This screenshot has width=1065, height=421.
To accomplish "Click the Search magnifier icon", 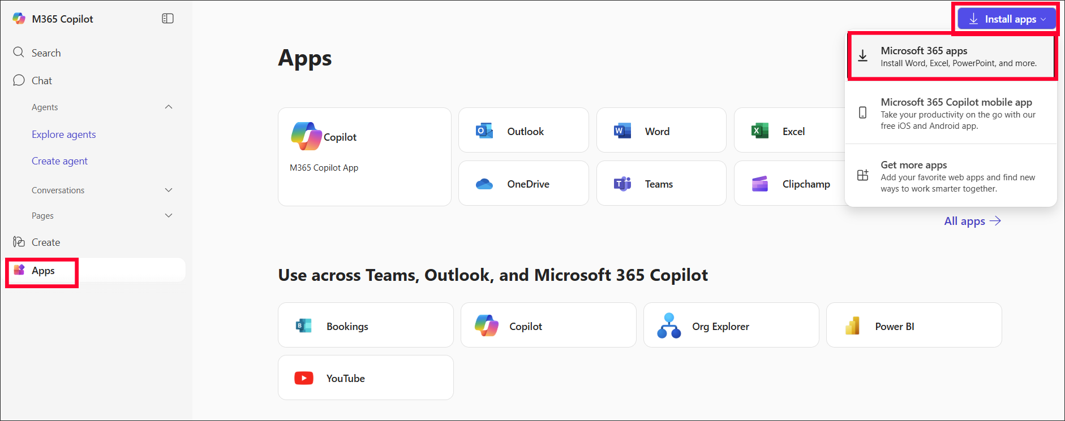I will coord(19,53).
